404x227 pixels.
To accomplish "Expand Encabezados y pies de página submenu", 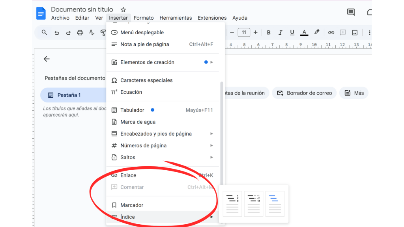I will pyautogui.click(x=162, y=134).
